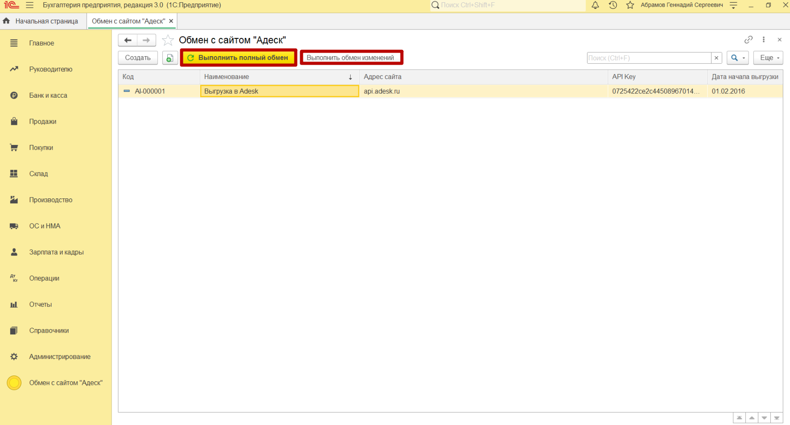Click the notifications bell icon
The image size is (790, 425).
pyautogui.click(x=595, y=5)
